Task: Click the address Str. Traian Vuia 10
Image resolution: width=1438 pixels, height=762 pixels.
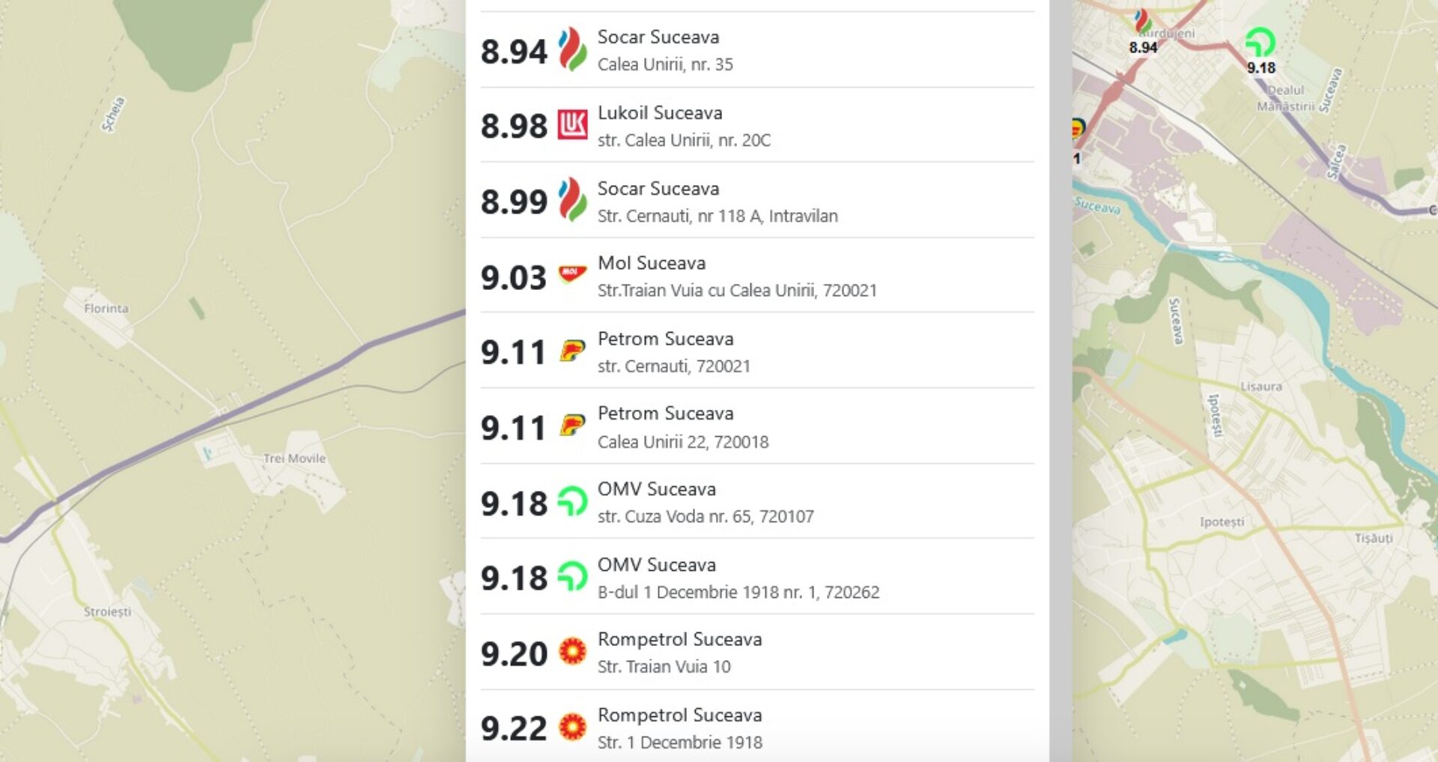Action: 664,666
